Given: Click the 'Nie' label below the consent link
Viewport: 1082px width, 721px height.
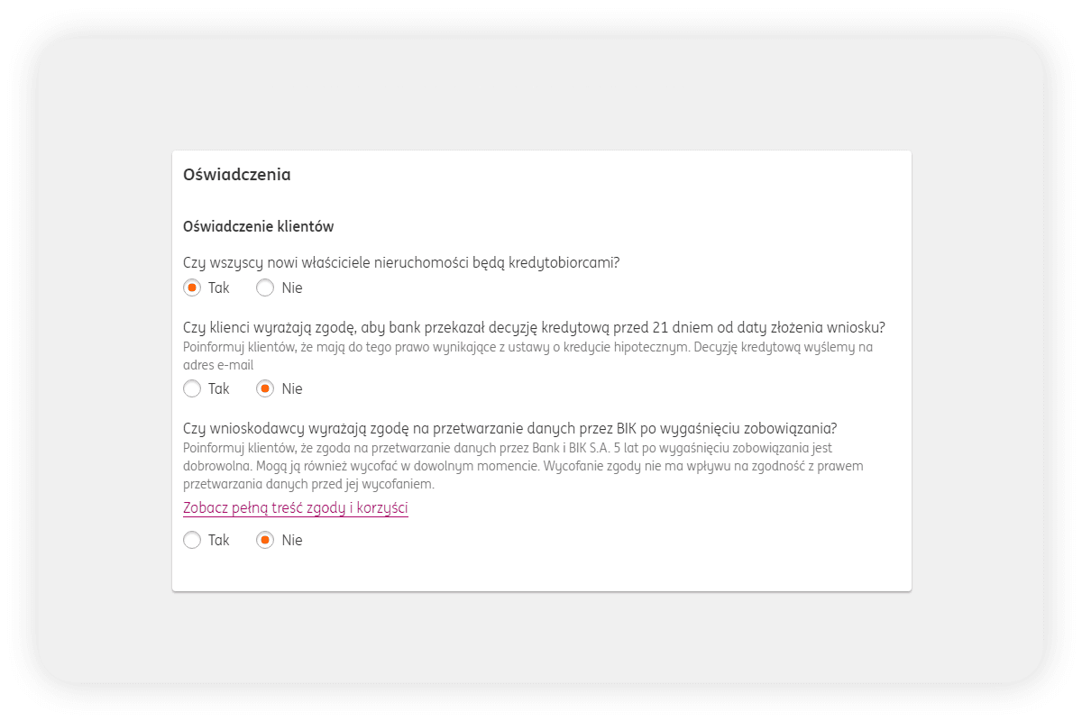Looking at the screenshot, I should coord(292,541).
